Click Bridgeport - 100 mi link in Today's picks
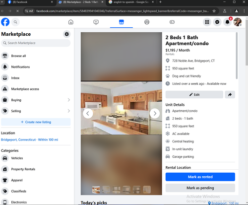 (x=224, y=203)
